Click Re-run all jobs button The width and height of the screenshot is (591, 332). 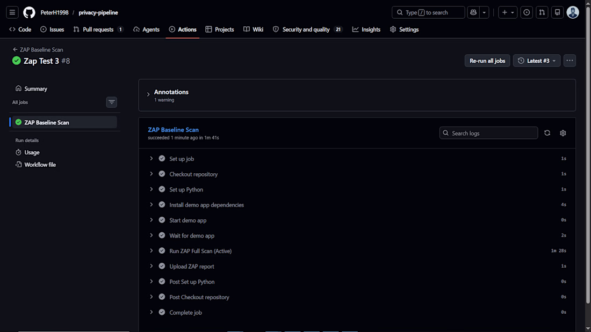coord(487,61)
